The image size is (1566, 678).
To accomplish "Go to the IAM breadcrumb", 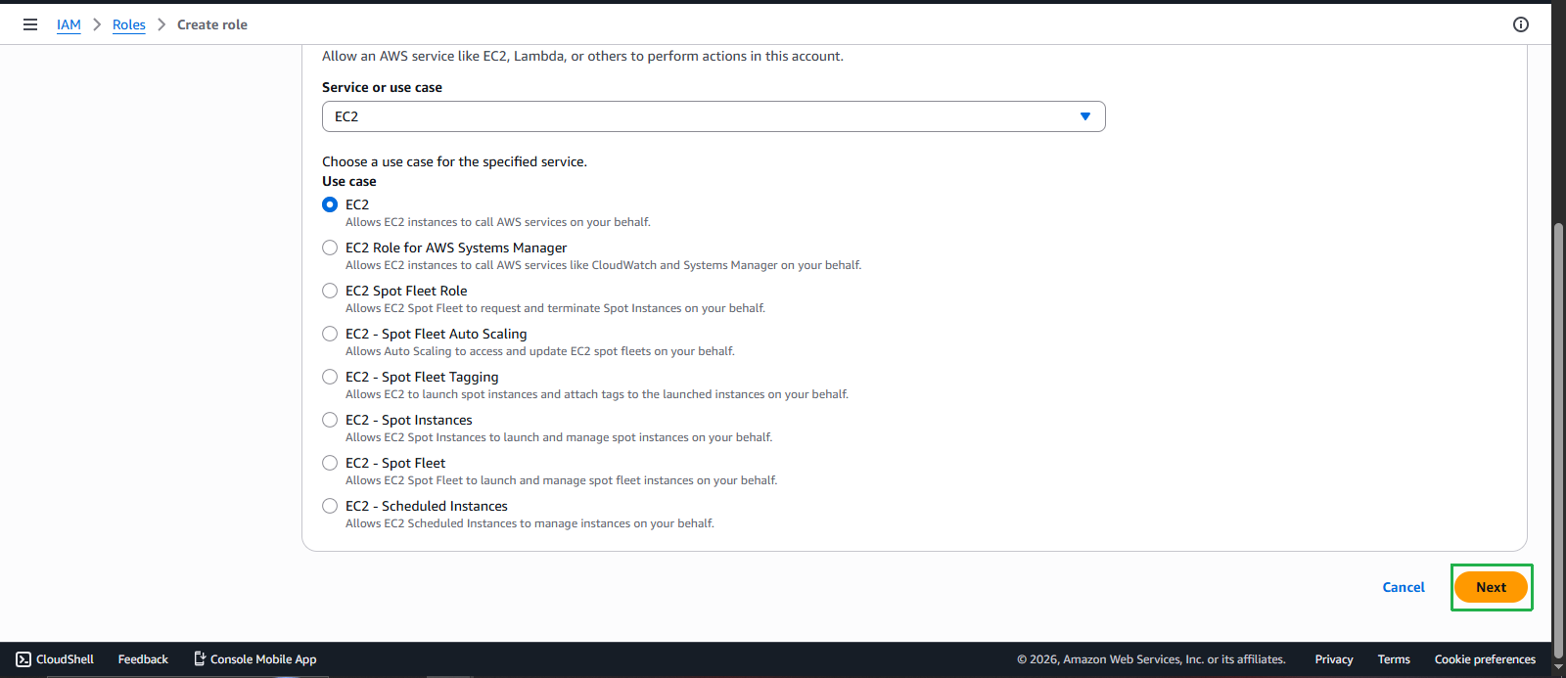I will [x=69, y=24].
